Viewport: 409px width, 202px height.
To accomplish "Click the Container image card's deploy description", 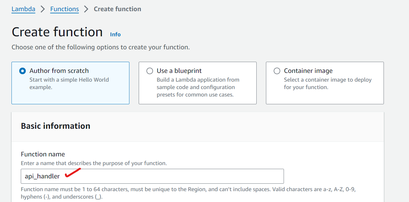I will 327,83.
